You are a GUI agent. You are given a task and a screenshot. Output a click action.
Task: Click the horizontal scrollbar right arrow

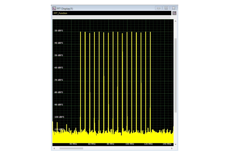(171, 148)
